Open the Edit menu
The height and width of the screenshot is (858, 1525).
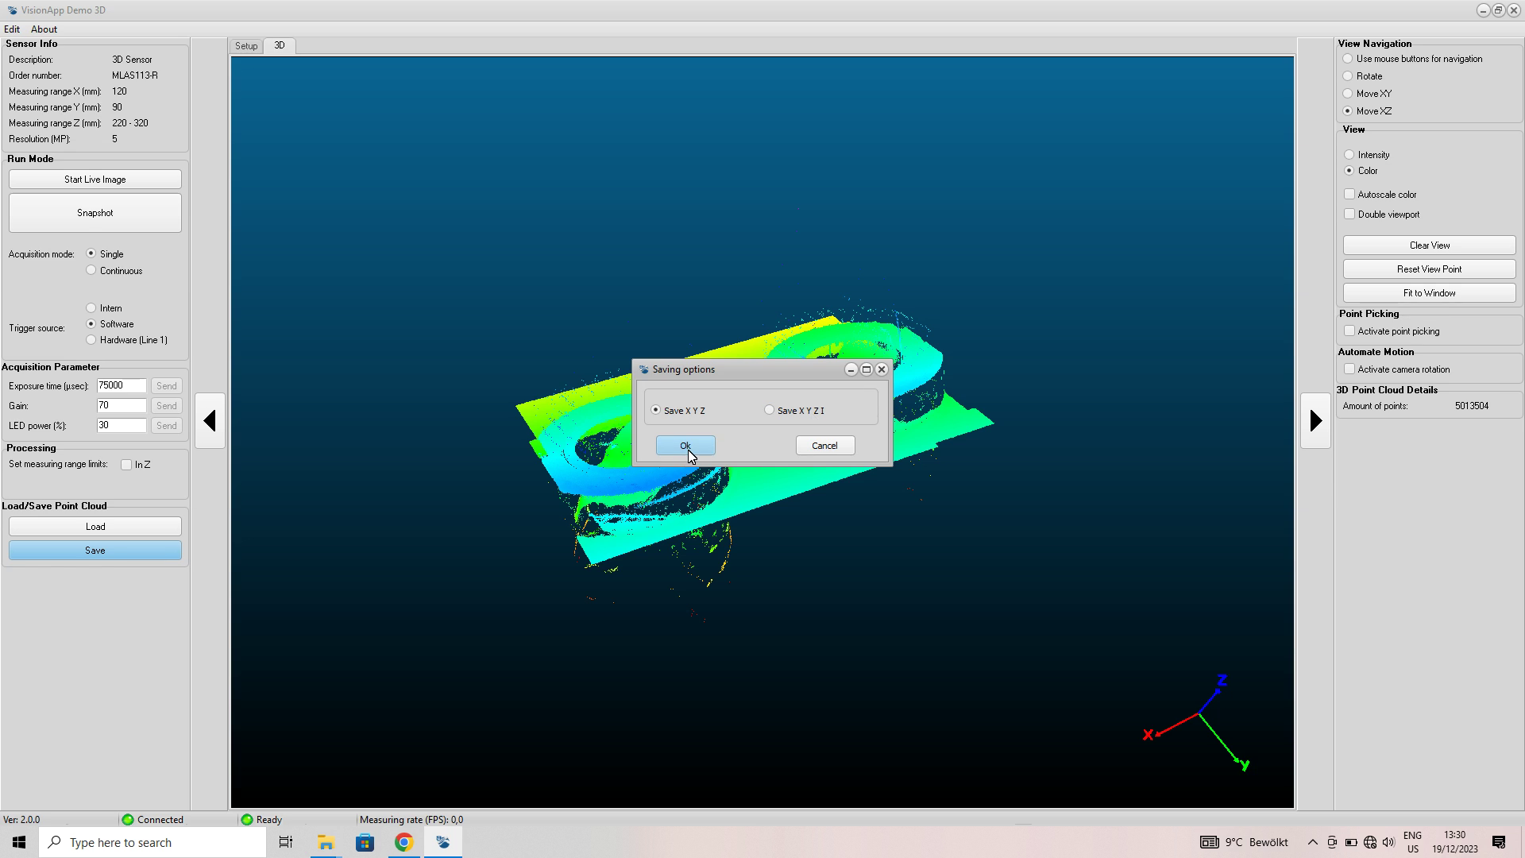pyautogui.click(x=12, y=29)
